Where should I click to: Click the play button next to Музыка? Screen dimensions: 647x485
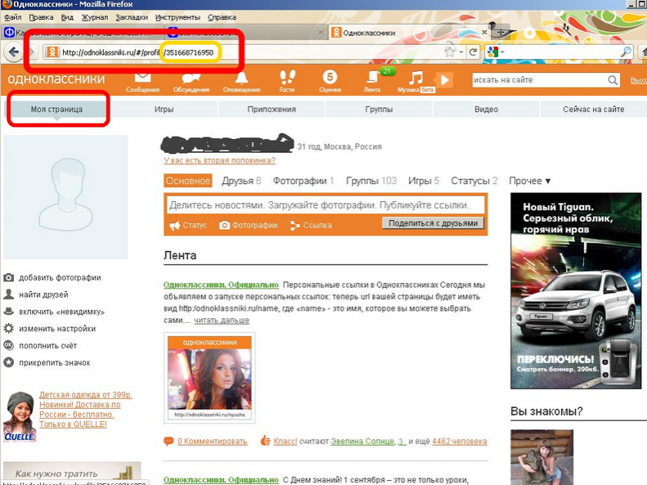[x=444, y=80]
